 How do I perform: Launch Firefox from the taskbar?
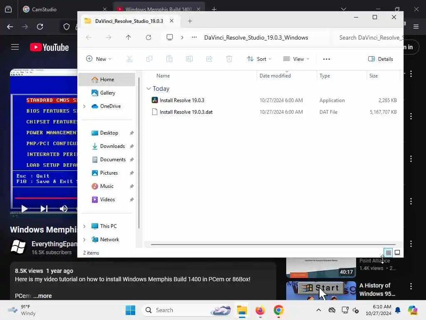[x=260, y=310]
